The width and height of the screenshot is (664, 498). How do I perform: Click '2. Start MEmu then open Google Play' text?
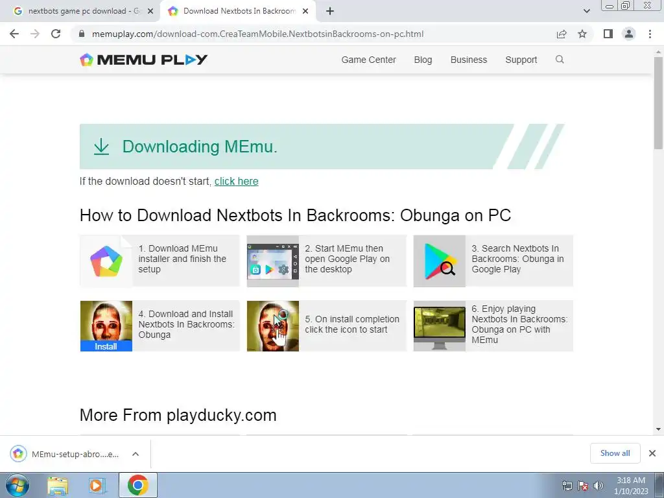point(348,259)
